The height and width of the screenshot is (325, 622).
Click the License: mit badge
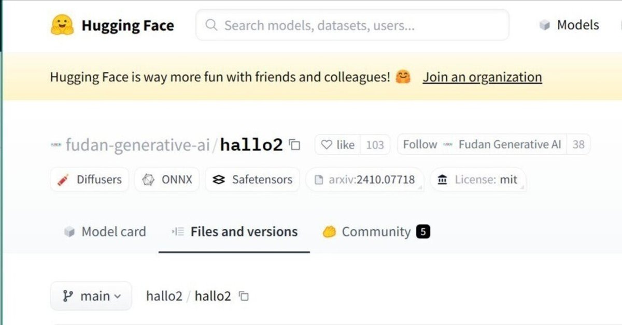pyautogui.click(x=478, y=180)
